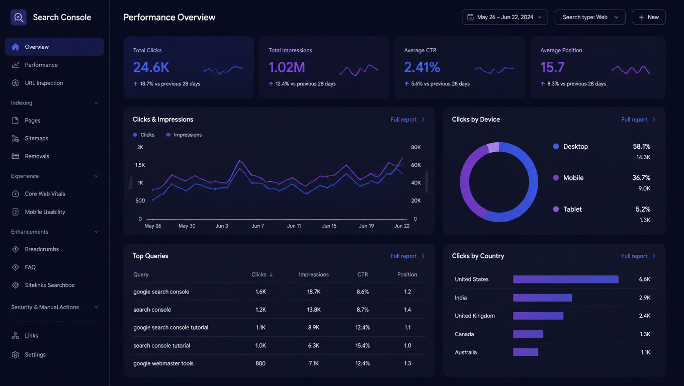Toggle the Desktop legend dot
The height and width of the screenshot is (386, 684).
point(556,146)
